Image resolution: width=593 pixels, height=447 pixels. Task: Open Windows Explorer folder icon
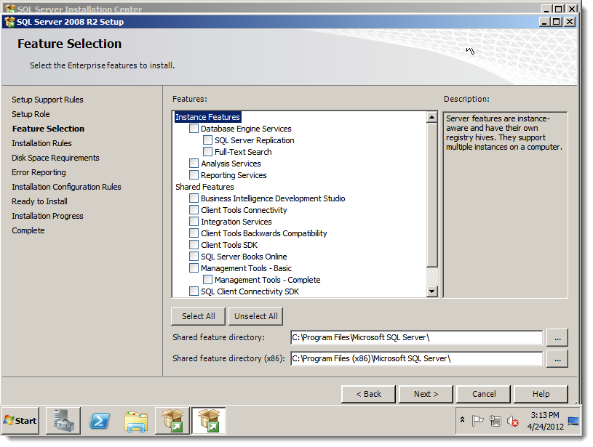[x=136, y=422]
